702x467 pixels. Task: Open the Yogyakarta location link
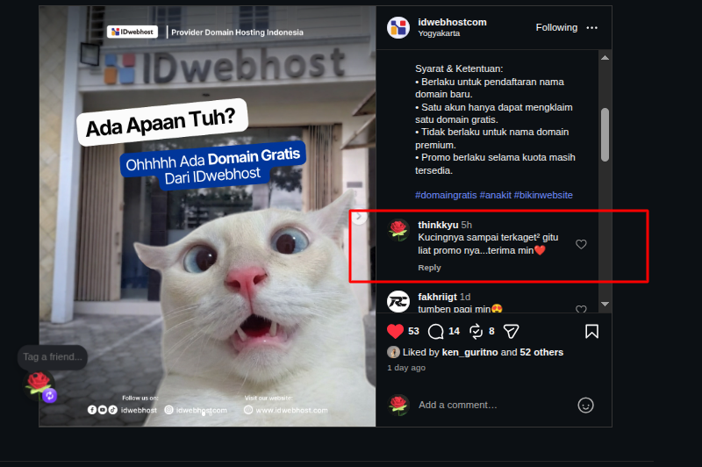439,33
